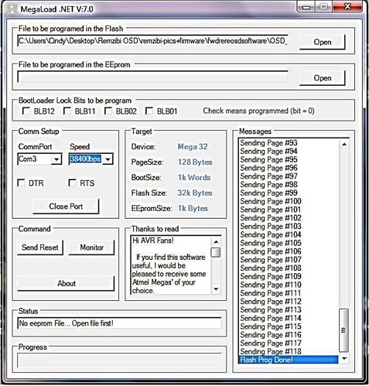The image size is (369, 386).
Task: Click scroll up arrow in Thanks to read box
Action: click(216, 241)
